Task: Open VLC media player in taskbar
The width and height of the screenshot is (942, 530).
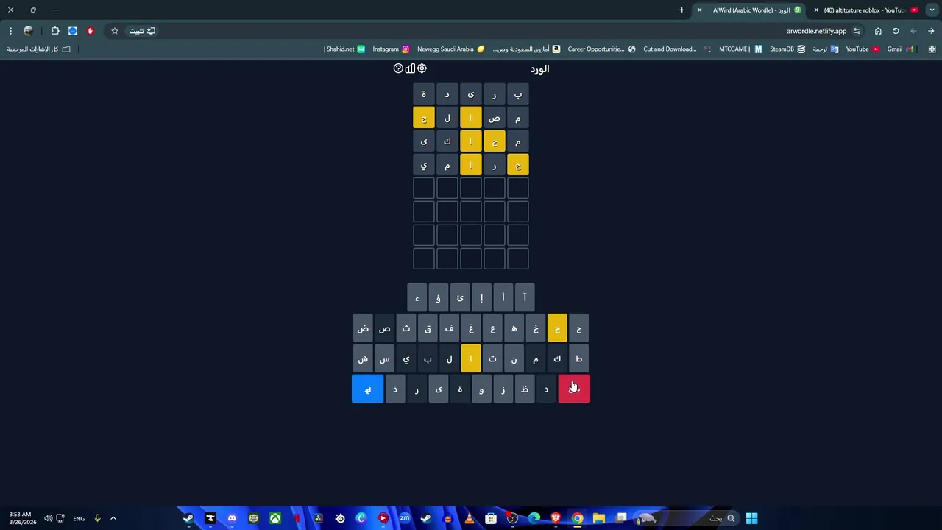Action: pos(470,518)
